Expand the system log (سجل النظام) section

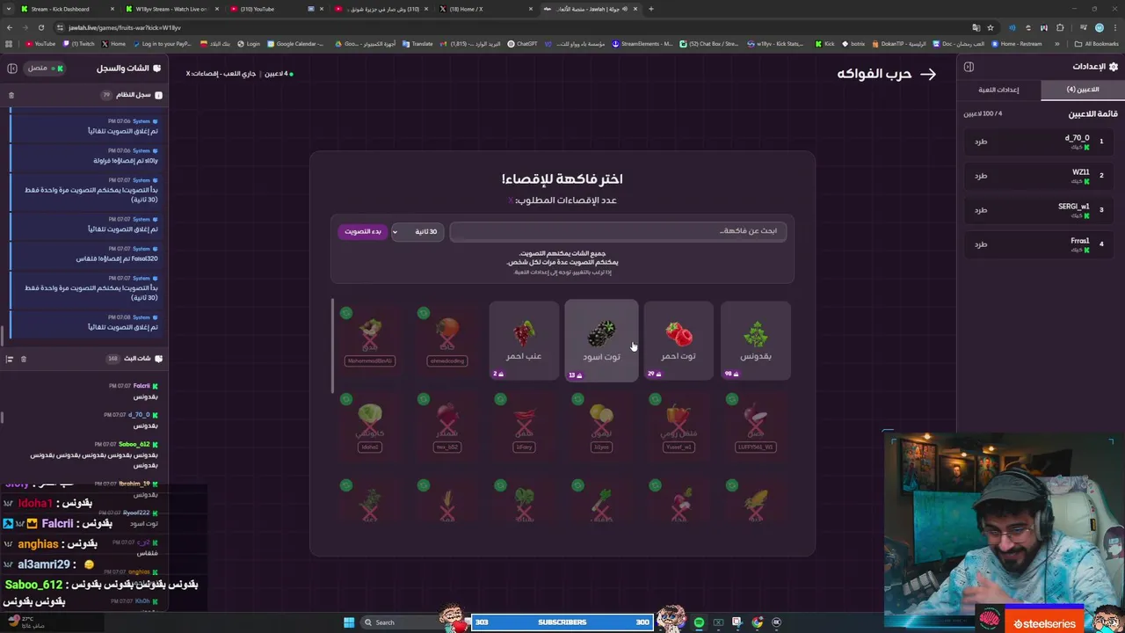(134, 95)
